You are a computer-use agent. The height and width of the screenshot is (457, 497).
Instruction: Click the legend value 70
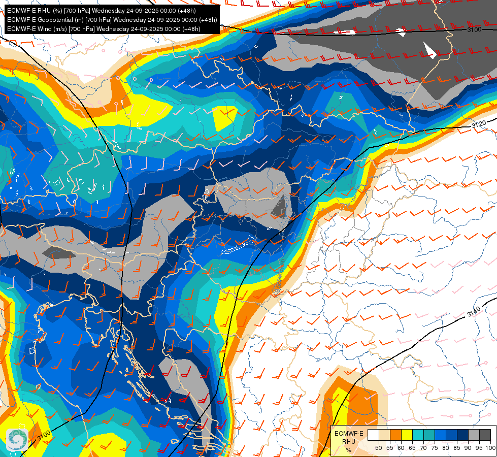(x=423, y=448)
